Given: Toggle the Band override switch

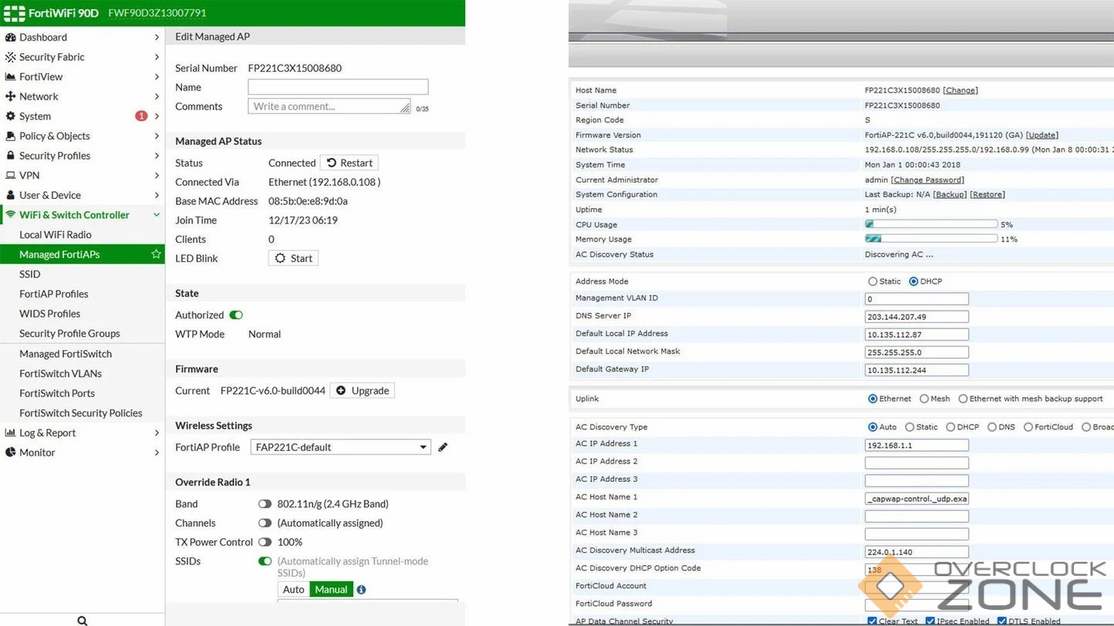Looking at the screenshot, I should click(265, 503).
